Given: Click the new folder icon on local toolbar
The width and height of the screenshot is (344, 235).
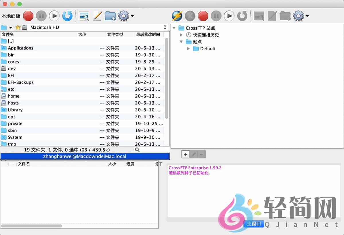Looking at the screenshot, I should click(111, 16).
